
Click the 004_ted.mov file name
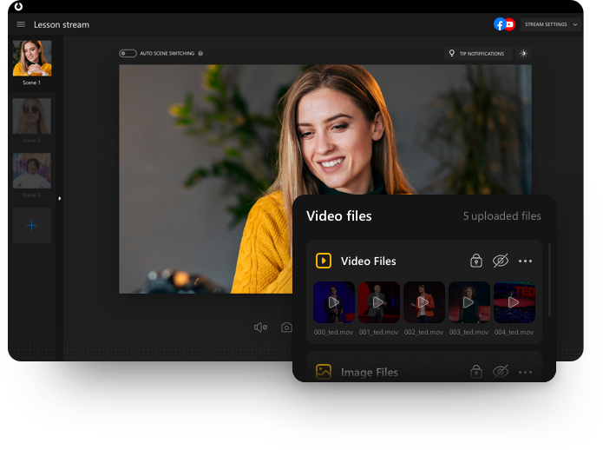tap(514, 332)
